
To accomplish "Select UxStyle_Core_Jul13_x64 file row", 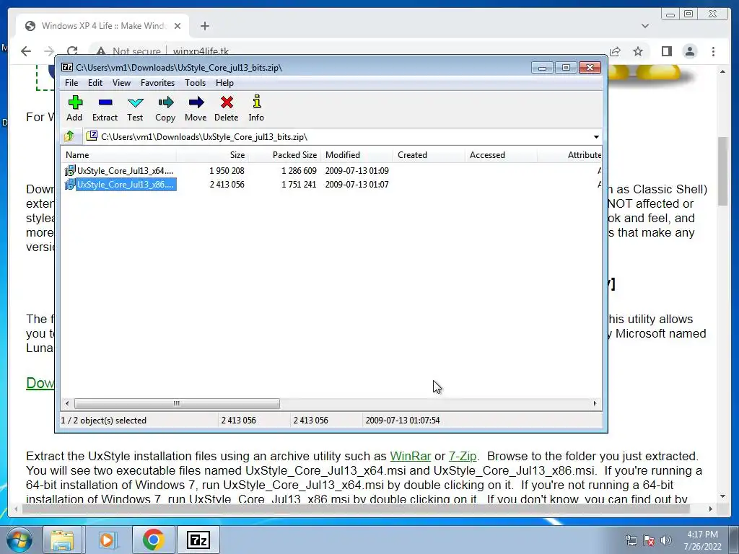I will pos(331,170).
